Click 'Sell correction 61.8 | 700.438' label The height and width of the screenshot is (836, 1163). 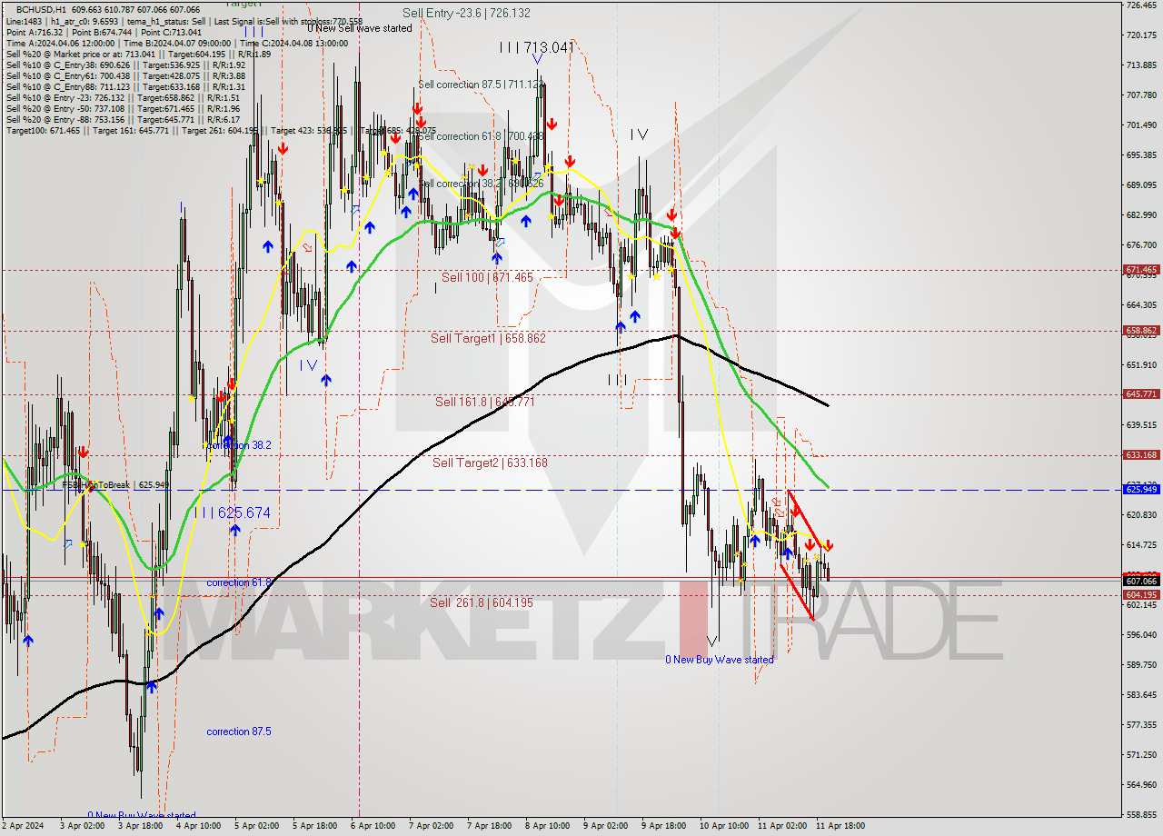click(482, 136)
